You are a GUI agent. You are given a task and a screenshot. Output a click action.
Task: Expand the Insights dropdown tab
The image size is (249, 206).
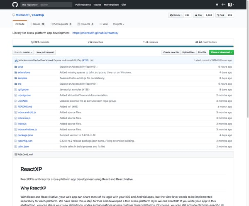point(119,24)
